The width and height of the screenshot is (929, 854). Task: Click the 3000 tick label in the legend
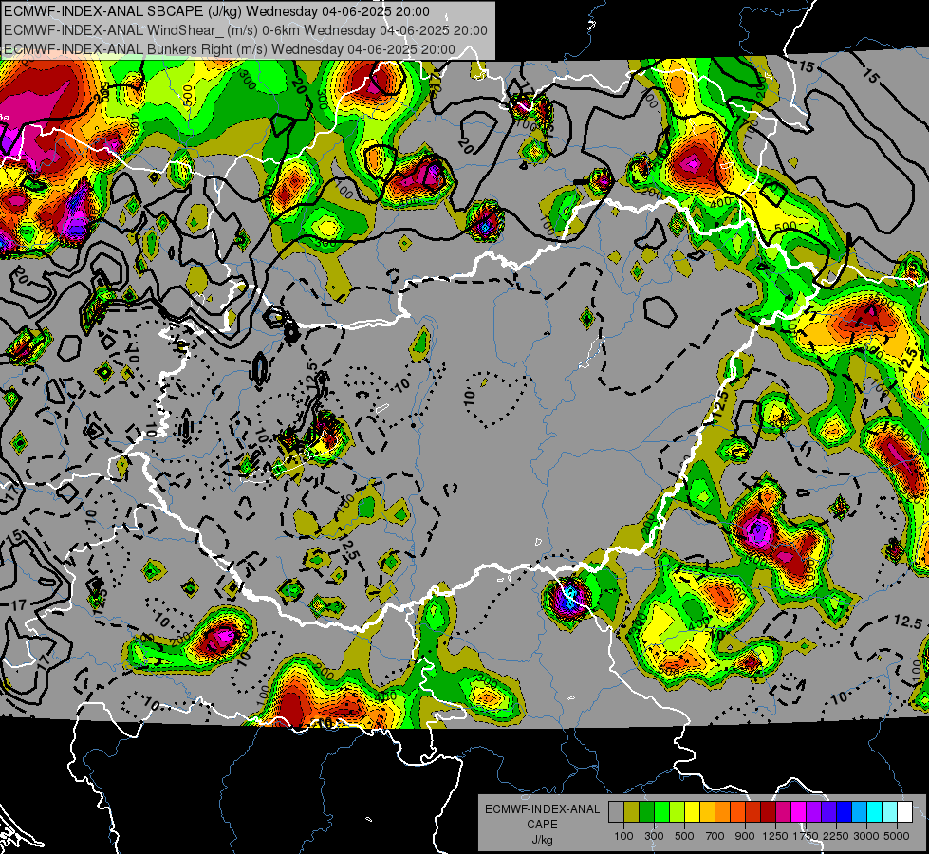(866, 836)
